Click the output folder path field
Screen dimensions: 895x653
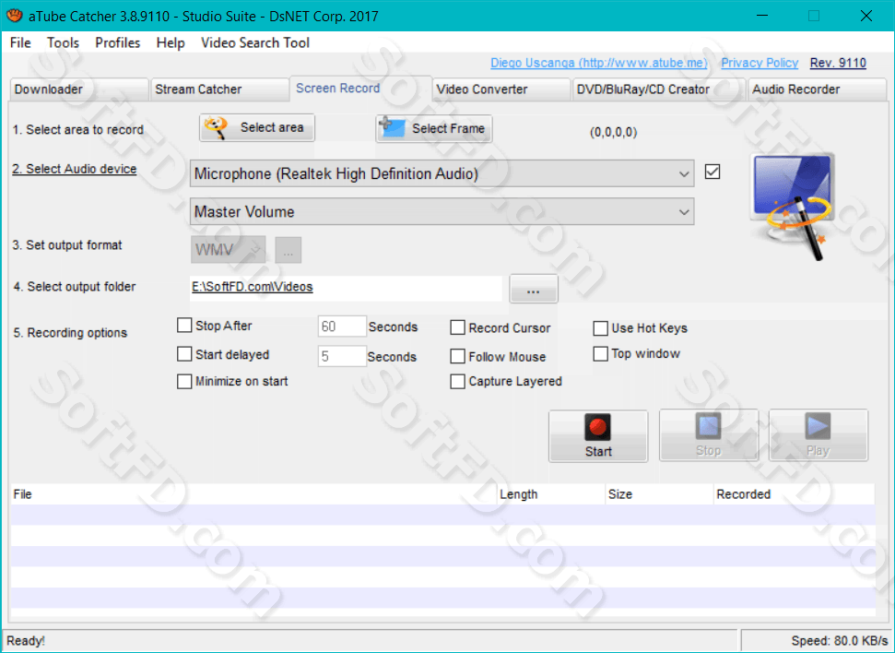tap(346, 288)
